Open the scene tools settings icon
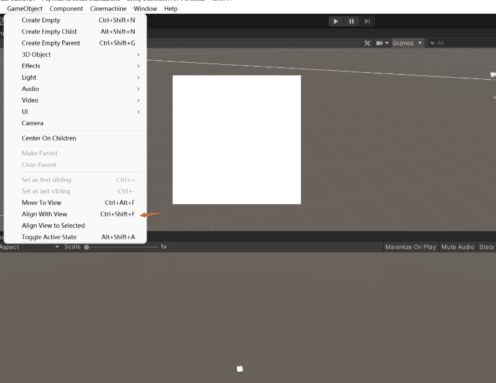 (368, 43)
